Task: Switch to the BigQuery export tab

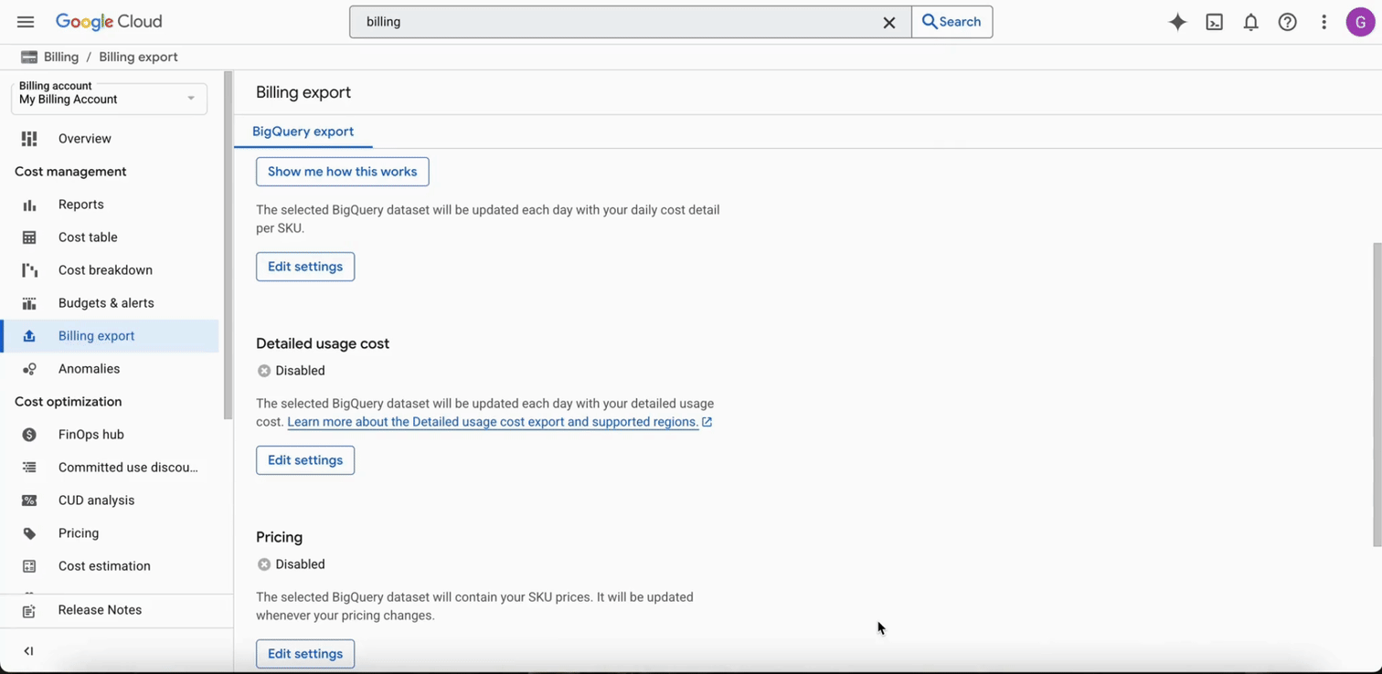Action: click(x=303, y=131)
